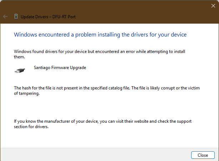Click the 'of tampering.' text line
The height and width of the screenshot is (161, 219).
point(27,93)
